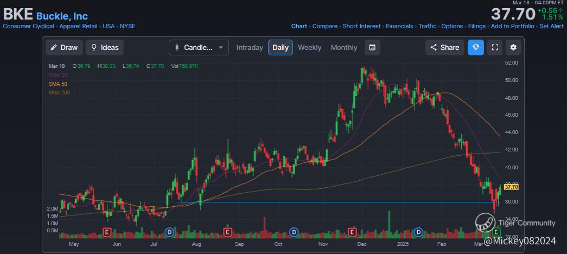Switch to Weekly timeframe
The image size is (567, 254).
pyautogui.click(x=309, y=47)
